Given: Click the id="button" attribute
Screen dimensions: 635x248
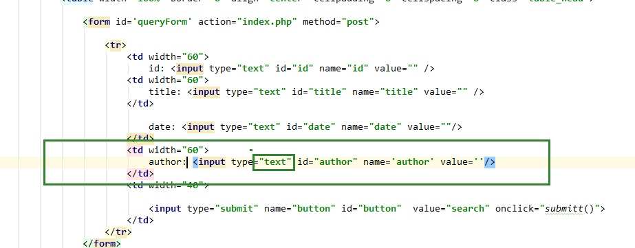Looking at the screenshot, I should click(x=372, y=209).
